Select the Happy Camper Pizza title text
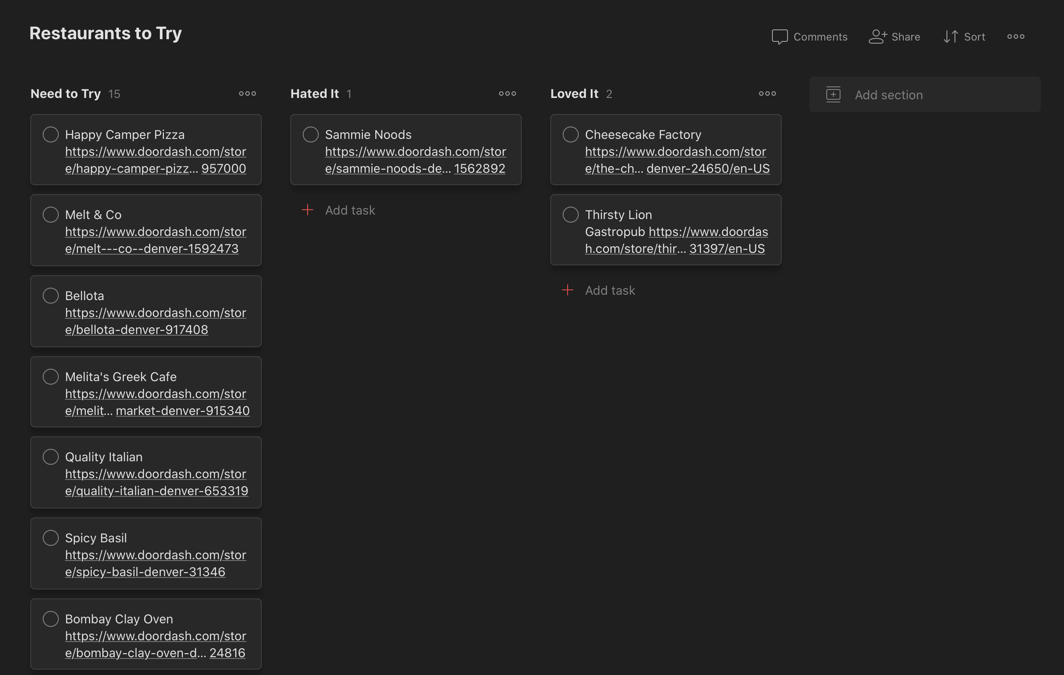 pos(125,134)
